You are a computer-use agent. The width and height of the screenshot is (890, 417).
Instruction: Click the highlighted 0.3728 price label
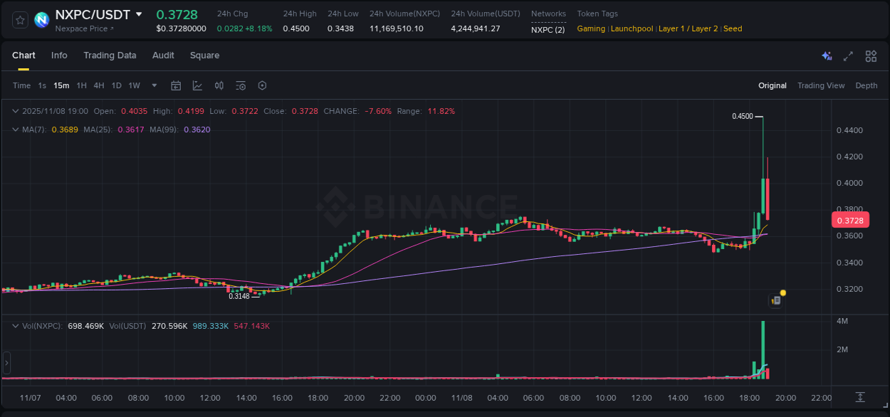pyautogui.click(x=851, y=221)
